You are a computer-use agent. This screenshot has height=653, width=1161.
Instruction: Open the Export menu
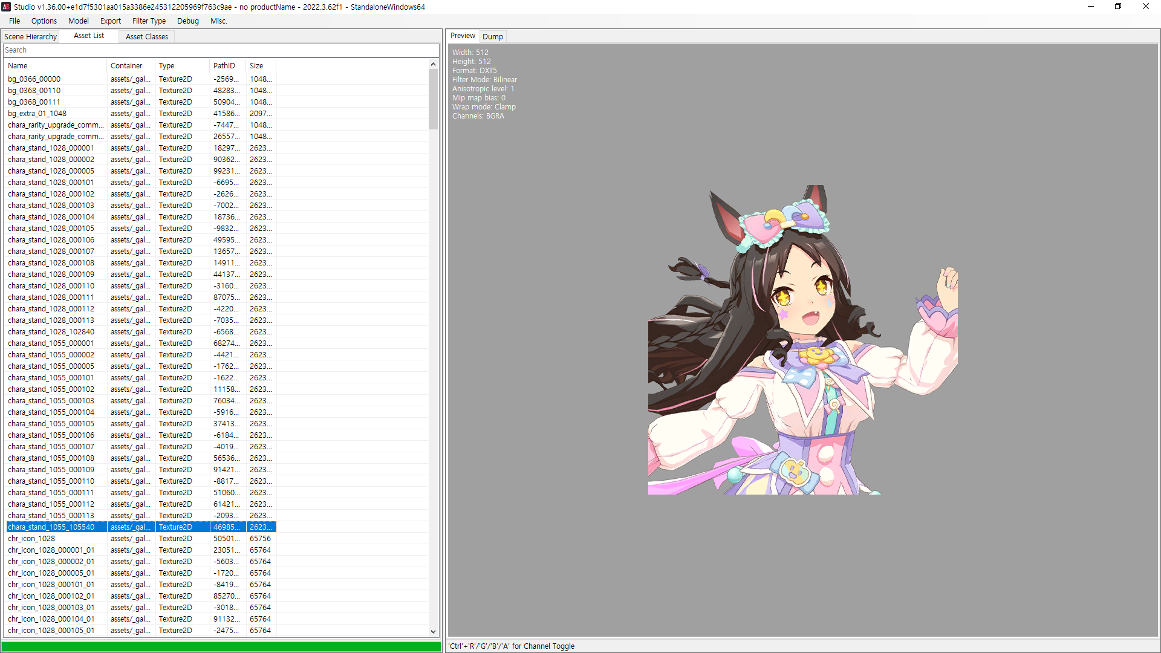click(111, 21)
